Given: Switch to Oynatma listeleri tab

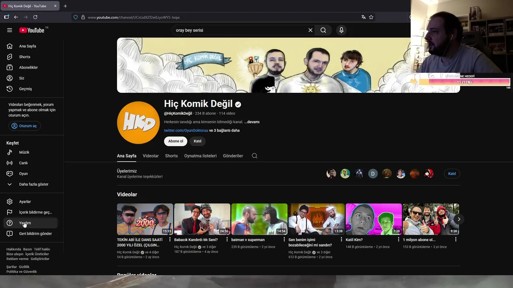Looking at the screenshot, I should tap(200, 156).
